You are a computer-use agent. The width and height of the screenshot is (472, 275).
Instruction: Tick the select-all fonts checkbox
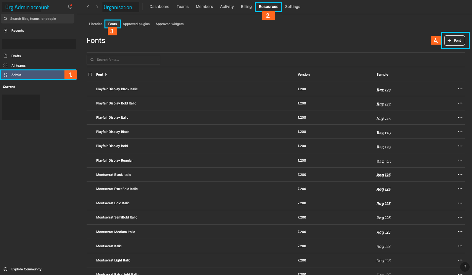pyautogui.click(x=90, y=74)
